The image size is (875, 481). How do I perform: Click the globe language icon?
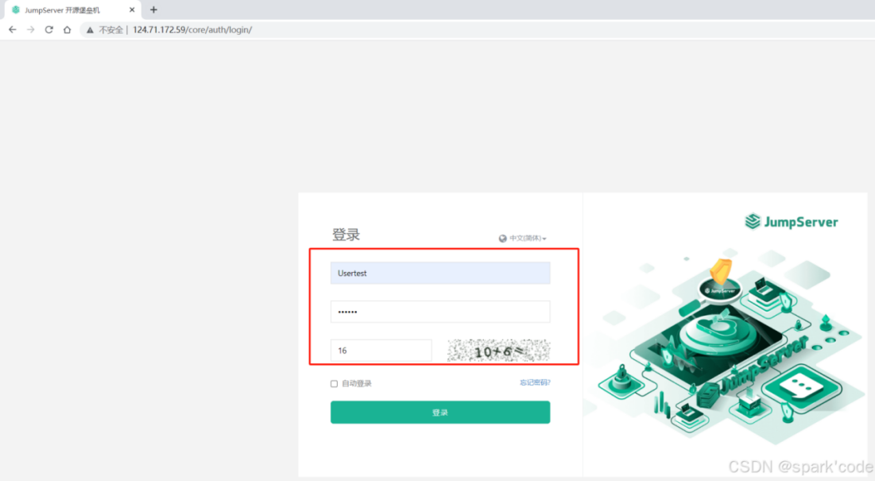coord(502,239)
